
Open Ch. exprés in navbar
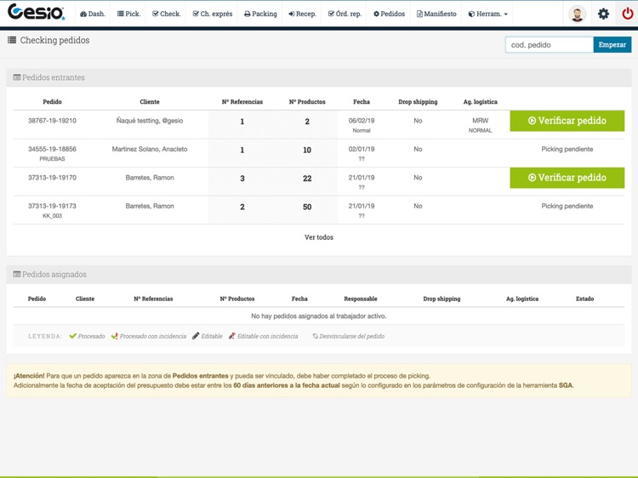212,14
